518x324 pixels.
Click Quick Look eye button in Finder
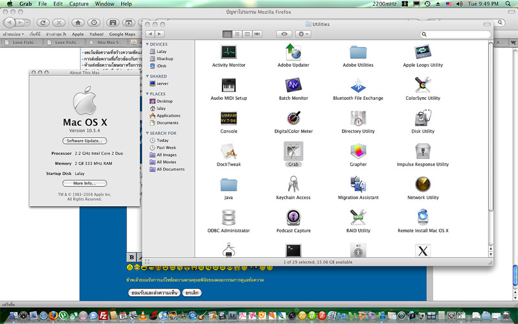click(x=284, y=34)
